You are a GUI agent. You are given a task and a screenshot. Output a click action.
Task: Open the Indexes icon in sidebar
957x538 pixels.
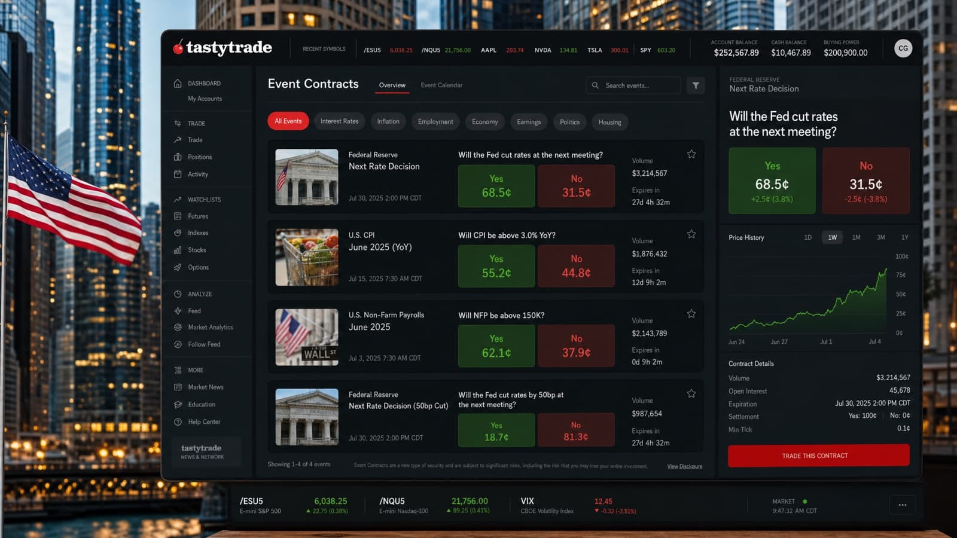pyautogui.click(x=178, y=233)
